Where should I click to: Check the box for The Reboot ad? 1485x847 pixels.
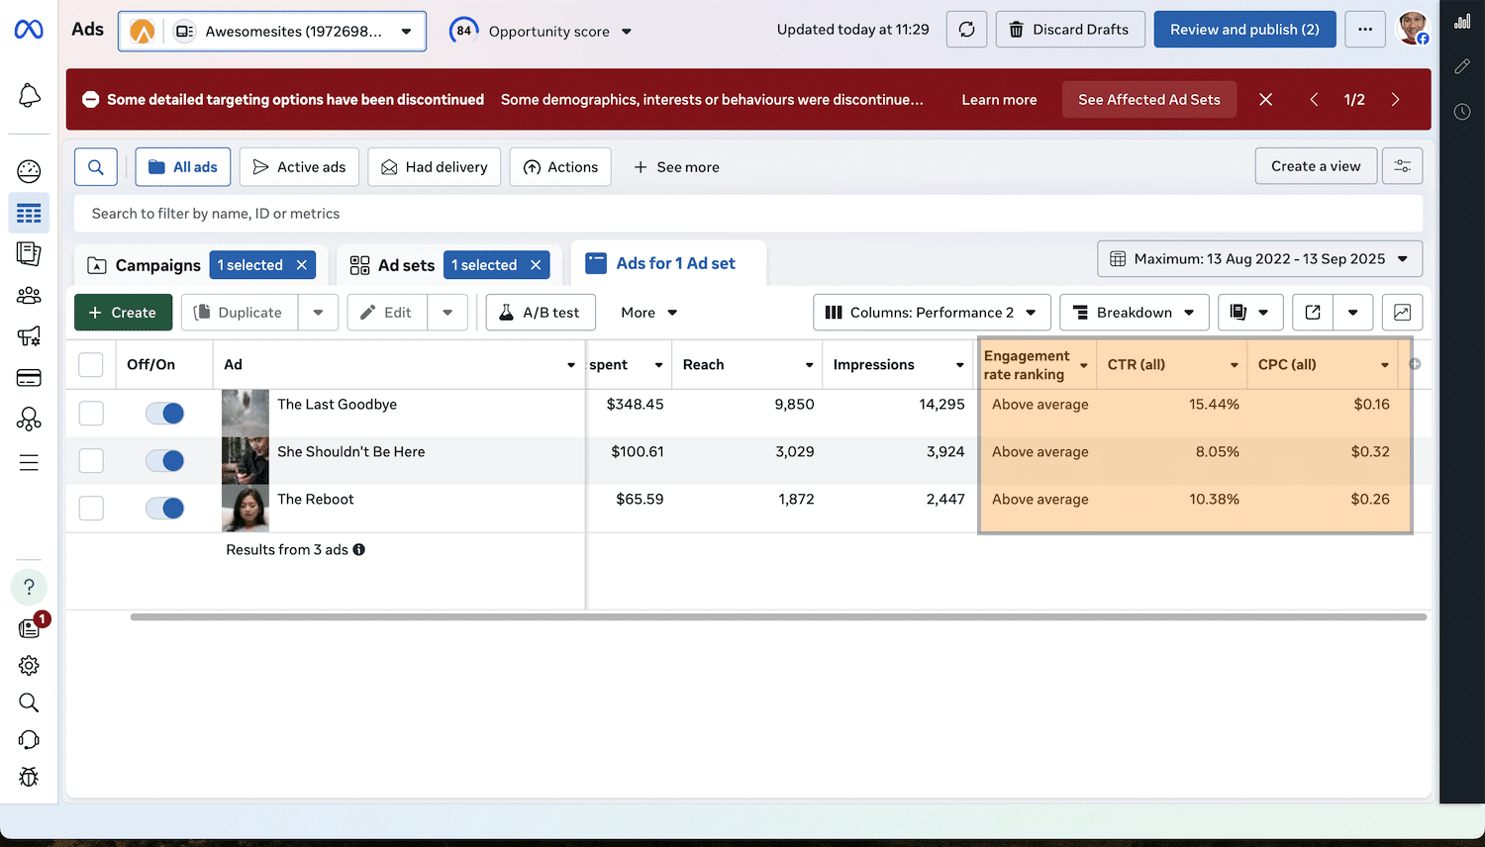click(91, 509)
